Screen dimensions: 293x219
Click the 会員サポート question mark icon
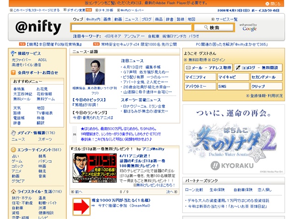(13, 73)
